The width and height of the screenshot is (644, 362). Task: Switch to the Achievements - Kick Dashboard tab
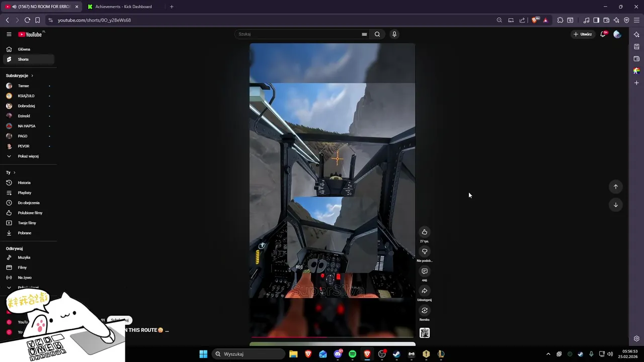124,7
